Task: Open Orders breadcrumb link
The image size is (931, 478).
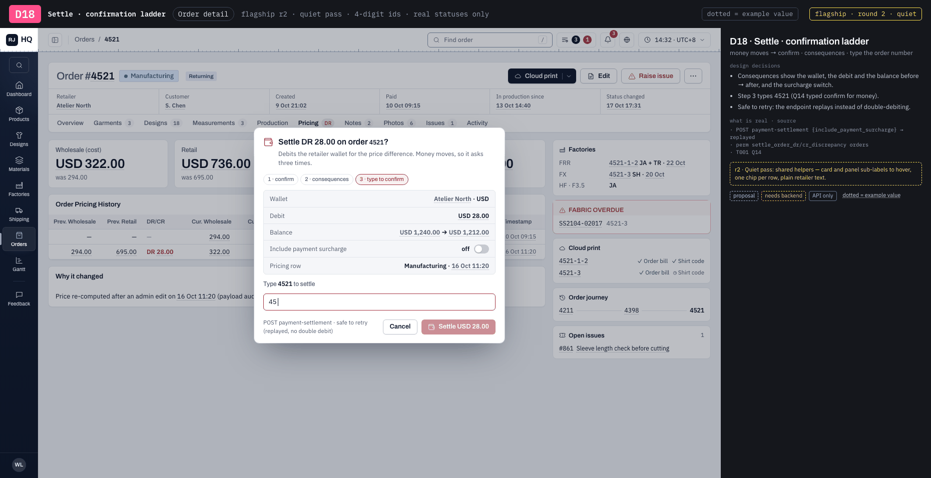Action: (85, 39)
